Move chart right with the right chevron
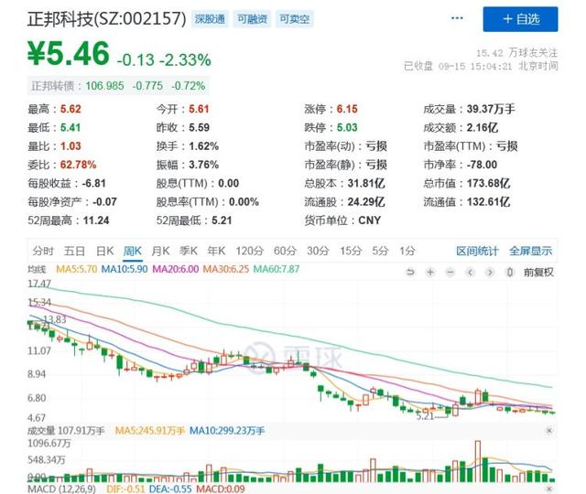 (490, 273)
